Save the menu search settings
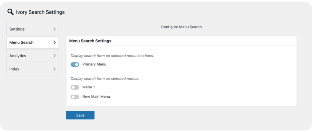This screenshot has width=312, height=132. click(80, 115)
